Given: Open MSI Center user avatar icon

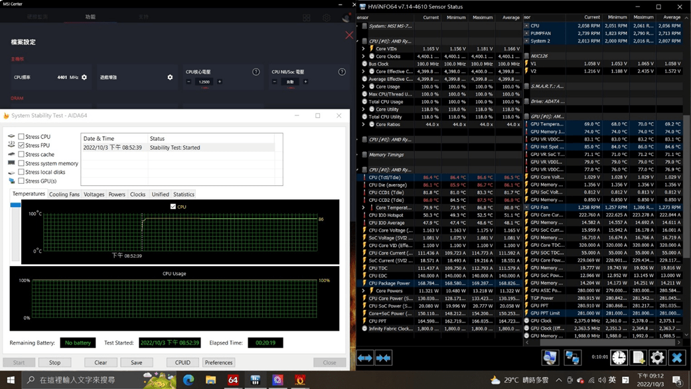Looking at the screenshot, I should (346, 18).
